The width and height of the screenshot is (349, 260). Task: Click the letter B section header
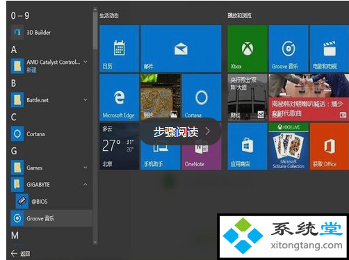pos(14,83)
